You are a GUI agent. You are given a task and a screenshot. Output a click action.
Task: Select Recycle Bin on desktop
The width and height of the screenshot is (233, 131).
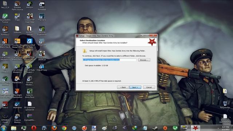point(225,105)
